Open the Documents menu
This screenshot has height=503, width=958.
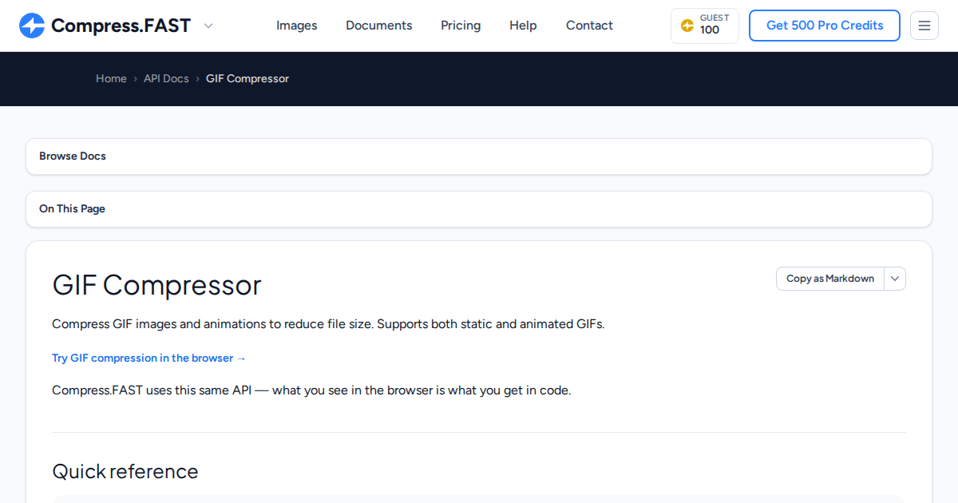379,26
